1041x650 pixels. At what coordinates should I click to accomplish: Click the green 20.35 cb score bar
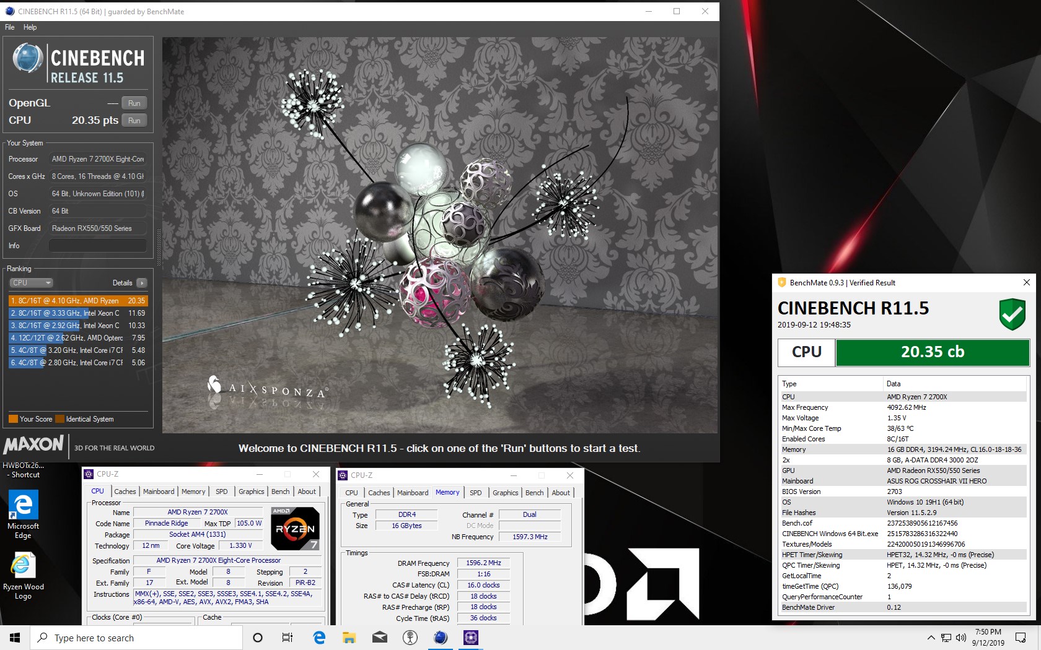point(933,352)
